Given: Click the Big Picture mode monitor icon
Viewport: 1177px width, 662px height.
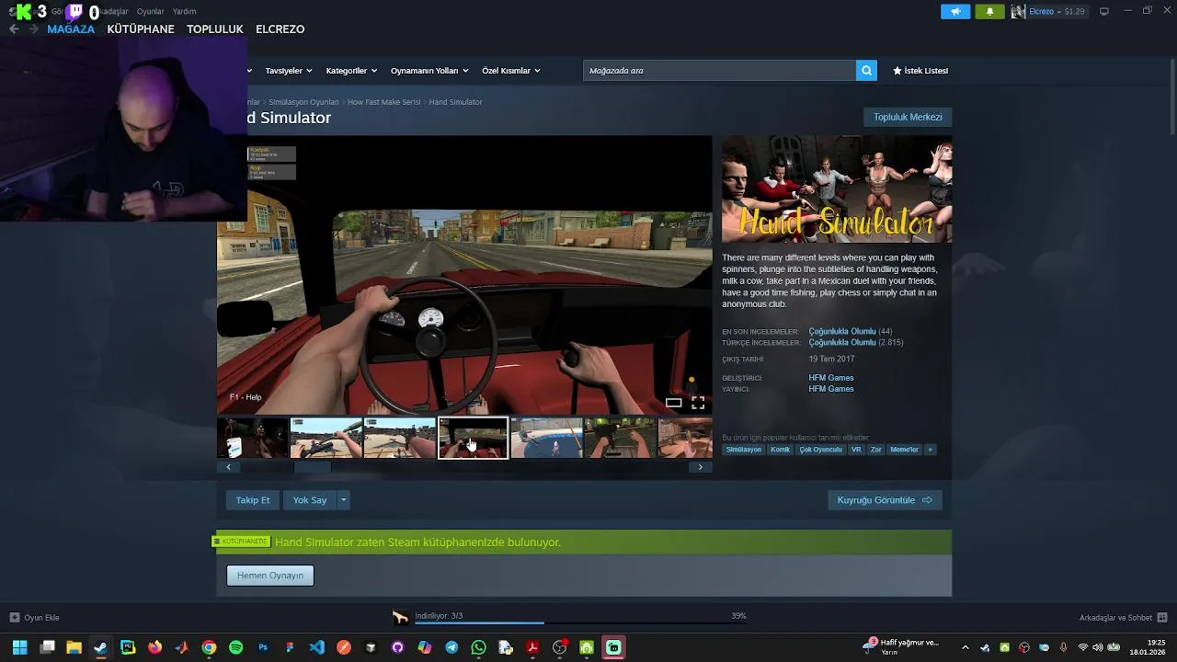Looking at the screenshot, I should tap(1104, 11).
